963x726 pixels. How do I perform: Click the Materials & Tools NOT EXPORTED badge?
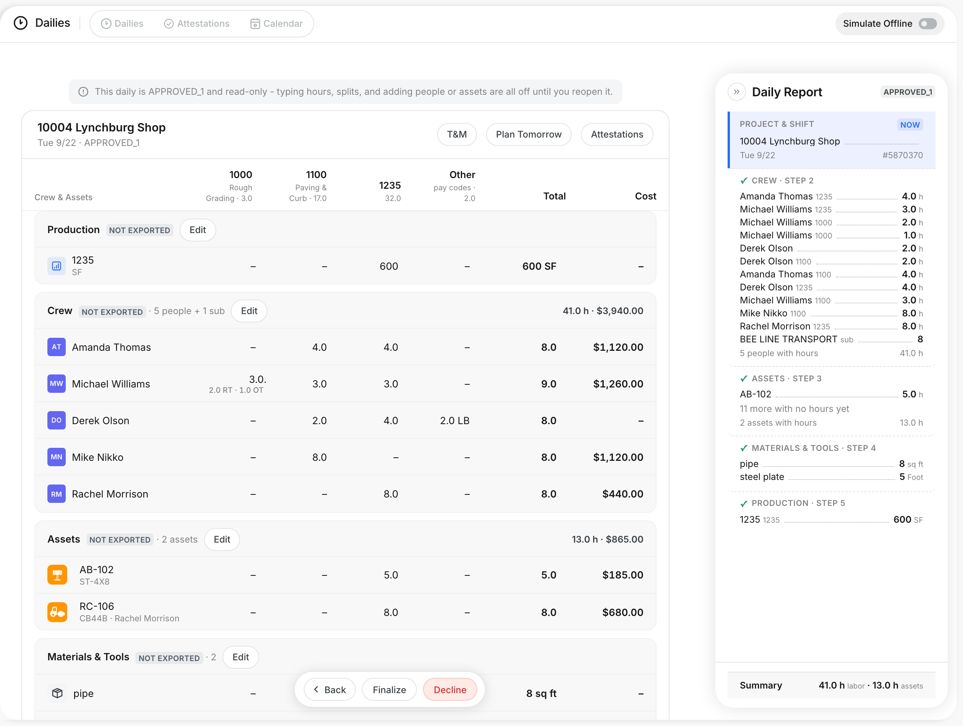point(169,658)
